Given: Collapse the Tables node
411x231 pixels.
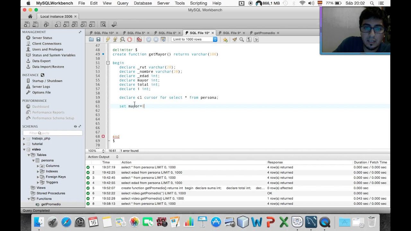Looking at the screenshot, I should click(x=29, y=155).
